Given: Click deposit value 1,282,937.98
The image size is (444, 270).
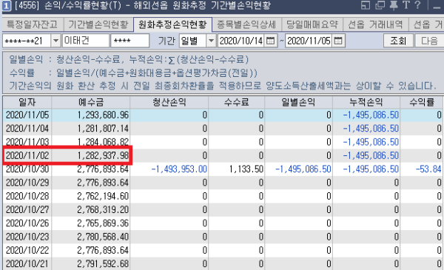Looking at the screenshot, I should pos(103,155).
